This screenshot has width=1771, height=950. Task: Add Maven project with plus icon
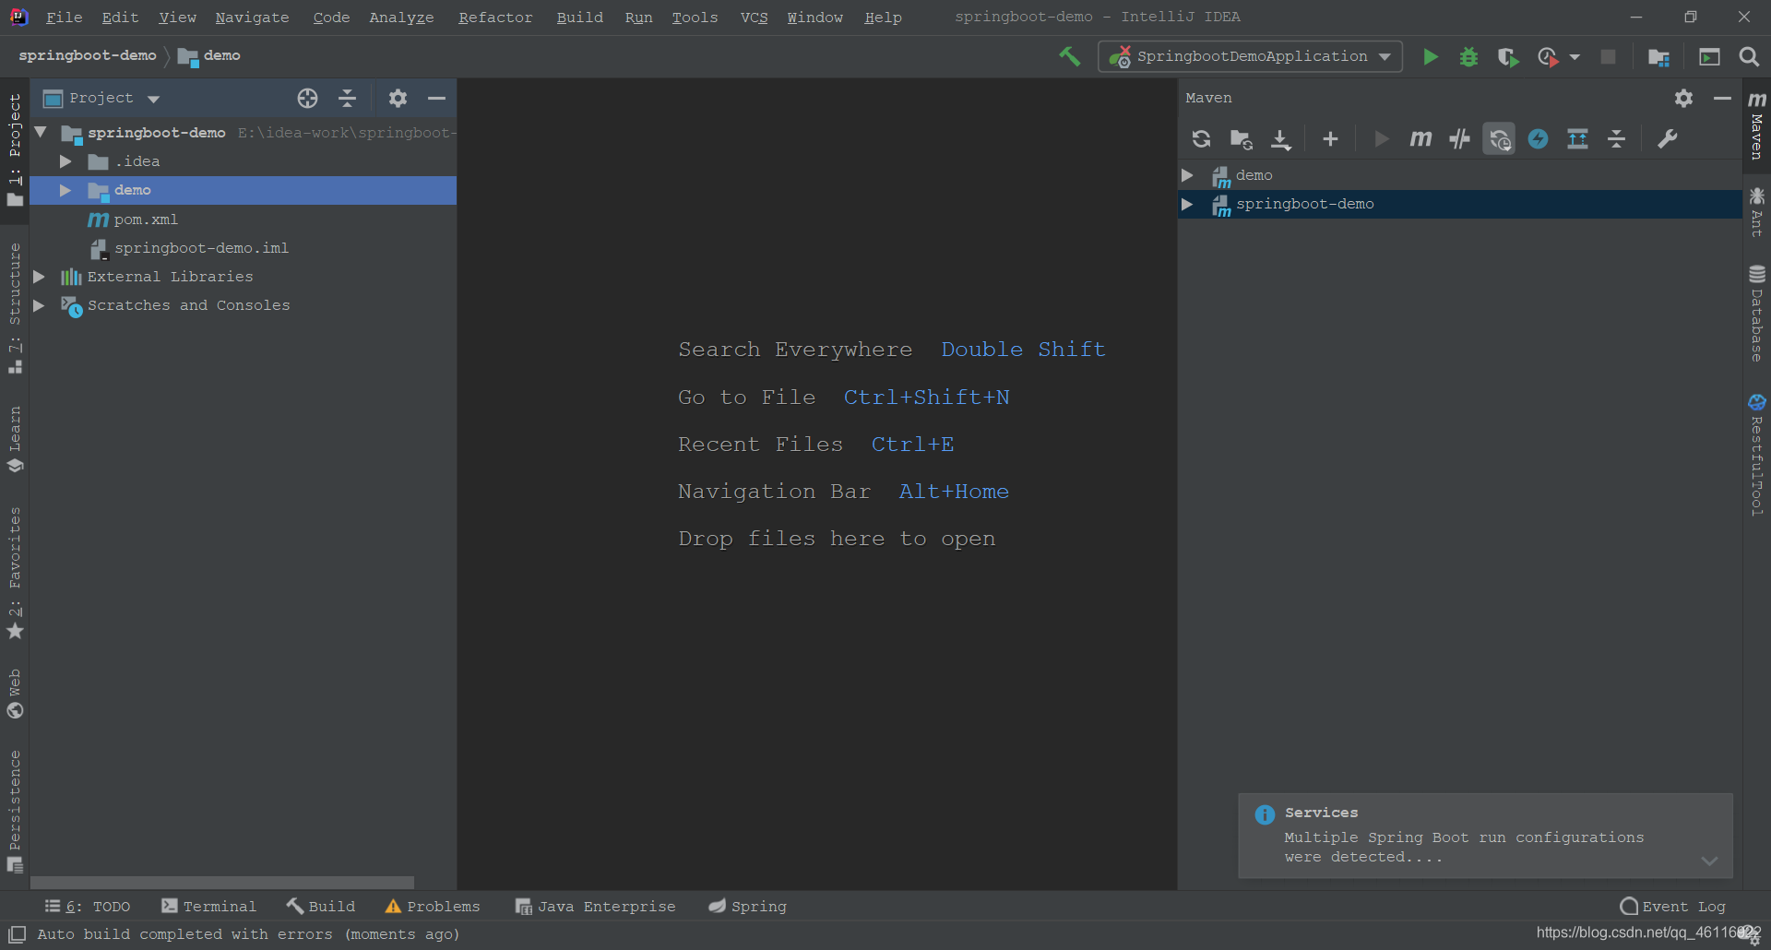[x=1330, y=138]
